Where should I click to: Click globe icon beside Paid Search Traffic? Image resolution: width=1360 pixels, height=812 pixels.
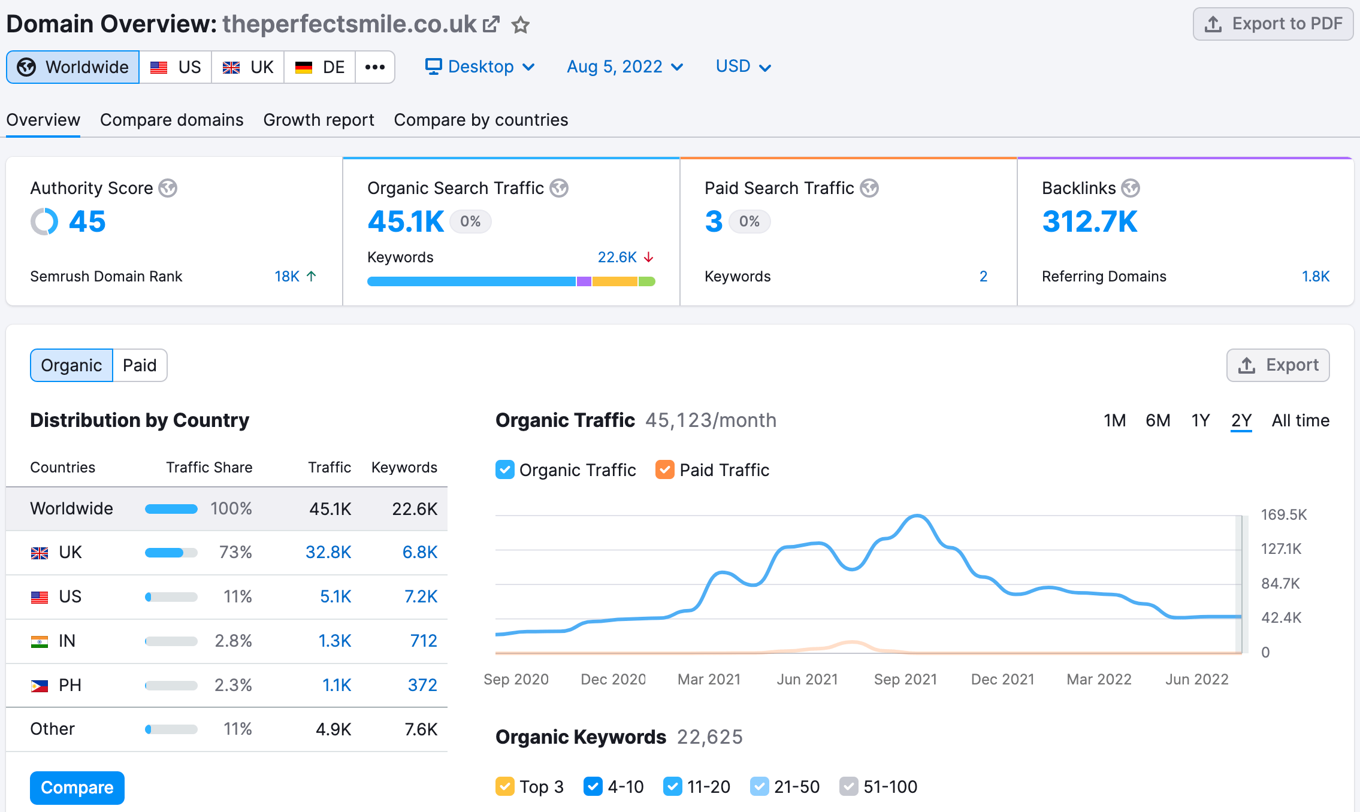pyautogui.click(x=869, y=188)
